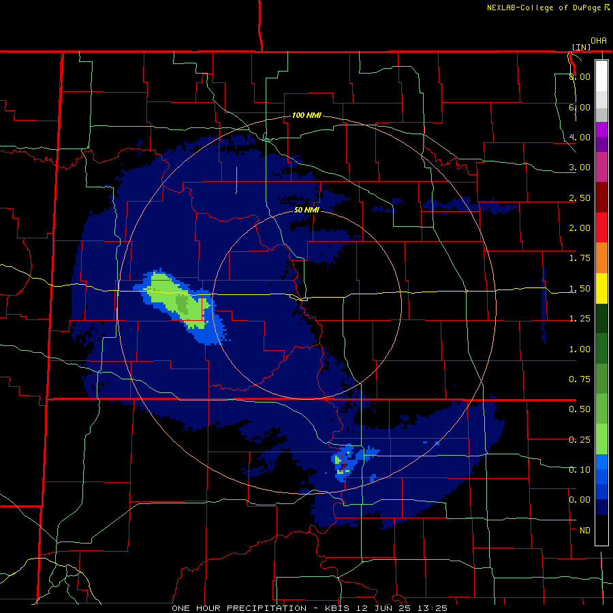Click the 2.50 legend value
The width and height of the screenshot is (613, 613).
click(580, 198)
